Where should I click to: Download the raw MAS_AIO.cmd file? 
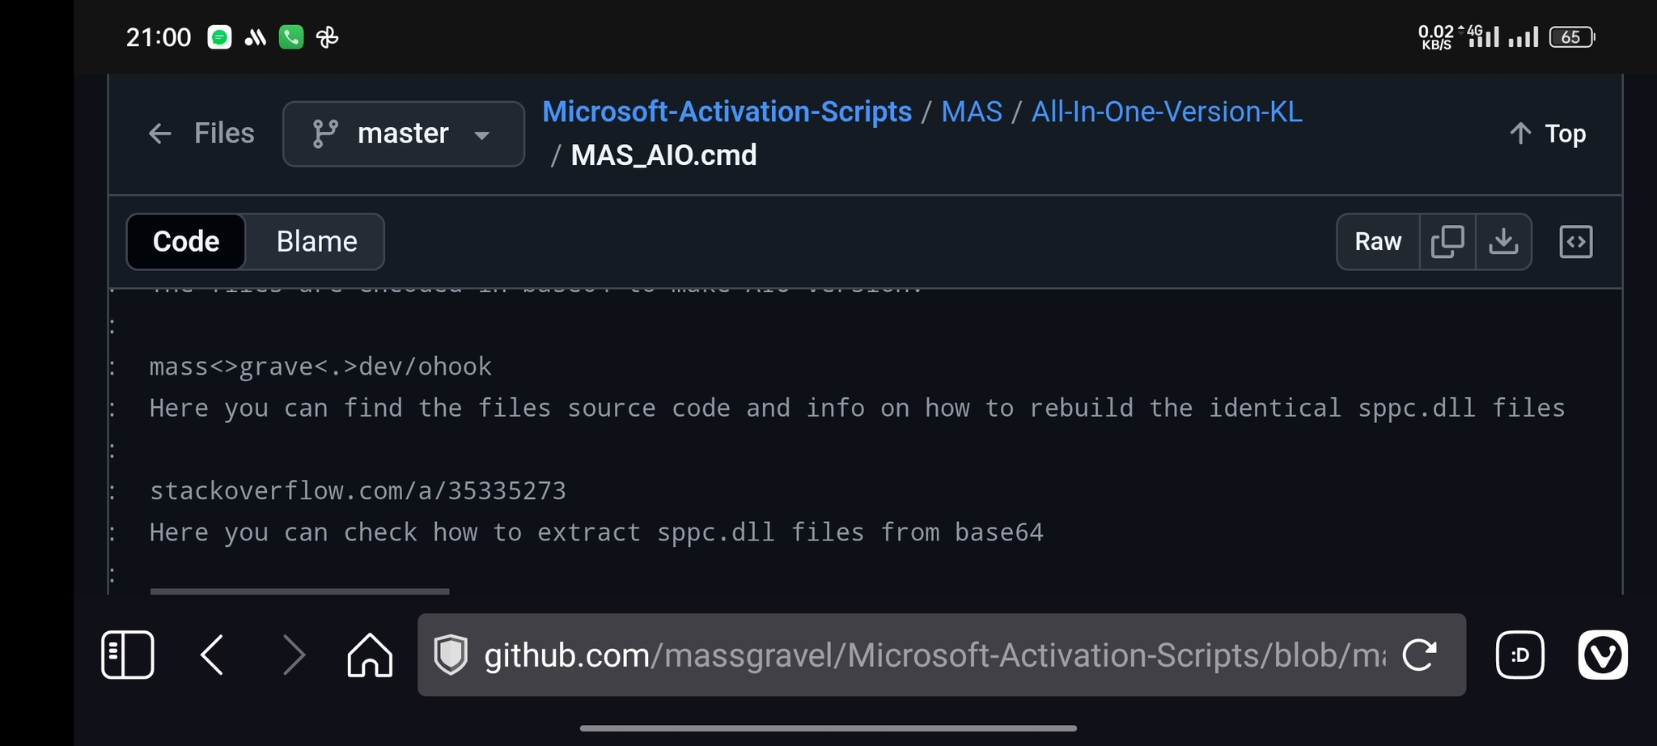coord(1503,241)
